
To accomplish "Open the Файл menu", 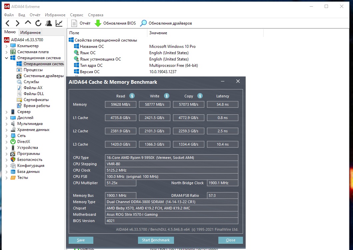I will point(9,15).
